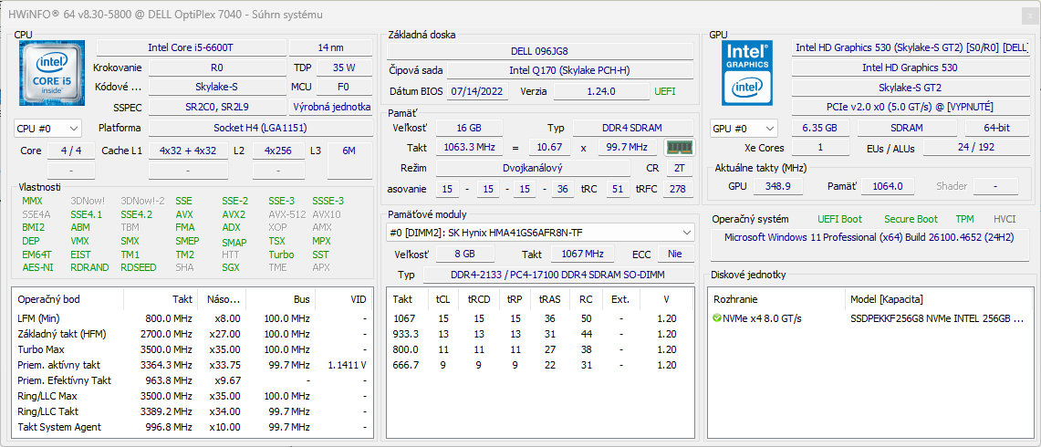Click the Intel HD Graphics 530 name field

pos(909,68)
